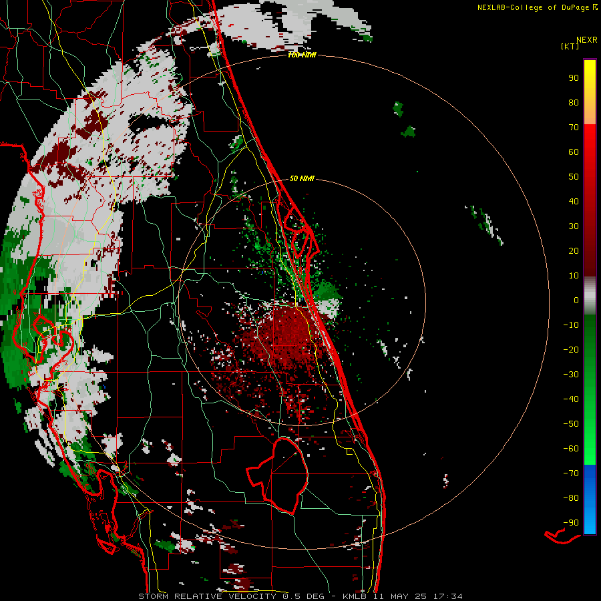Viewport: 601px width, 601px height.
Task: Click the blue bottom section of the color bar
Action: 590,499
